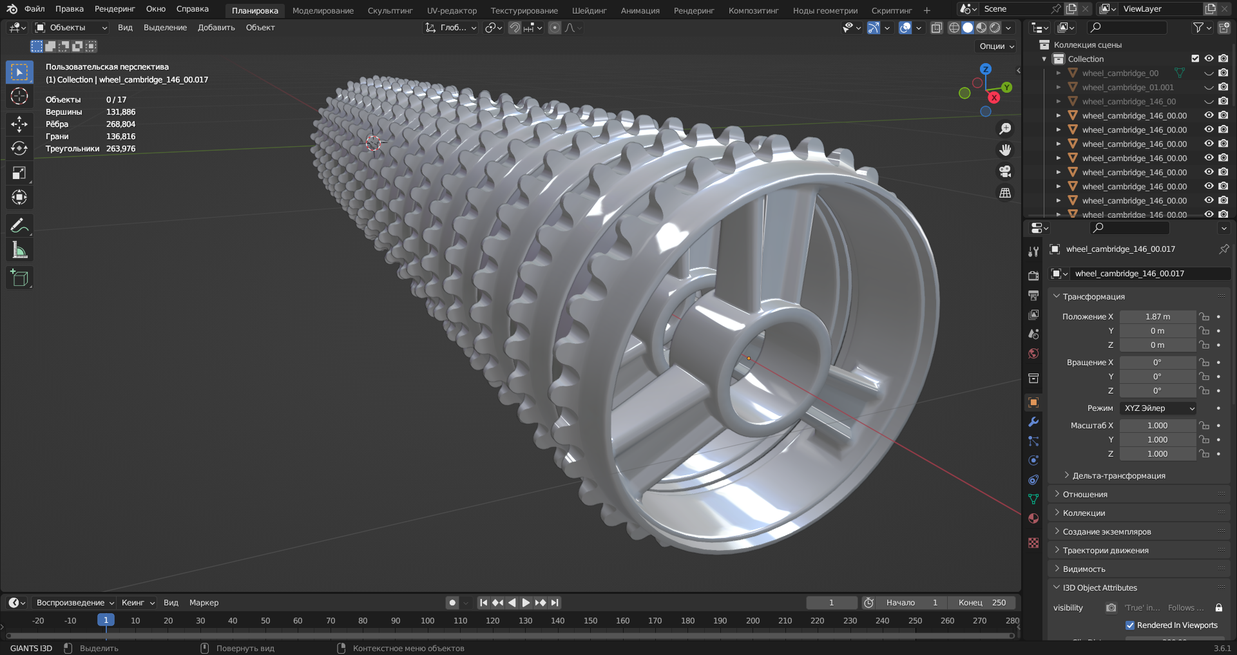Toggle the Rendered In Viewports checkbox
Image resolution: width=1237 pixels, height=655 pixels.
pyautogui.click(x=1130, y=625)
